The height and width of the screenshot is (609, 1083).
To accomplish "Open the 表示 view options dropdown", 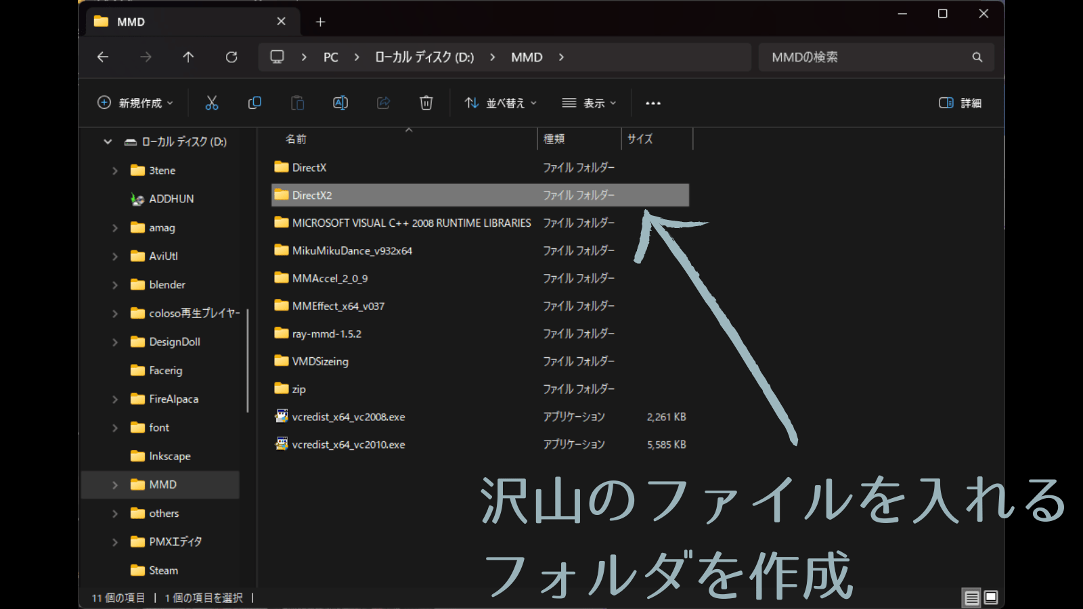I will click(588, 103).
